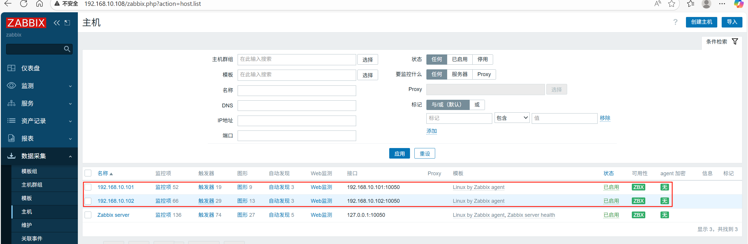Screen dimensions: 748x244
Task: Open 触发器 link for 192.168.10.102
Action: [x=206, y=201]
